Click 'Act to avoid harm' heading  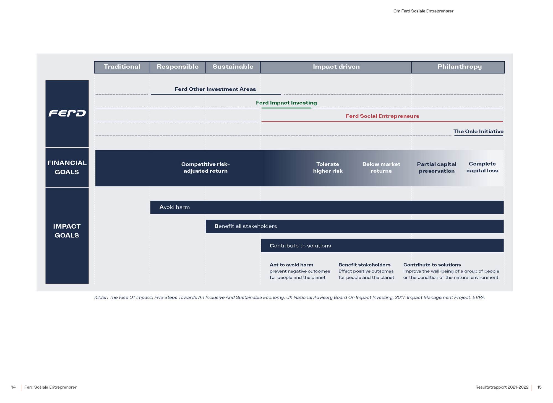click(291, 265)
